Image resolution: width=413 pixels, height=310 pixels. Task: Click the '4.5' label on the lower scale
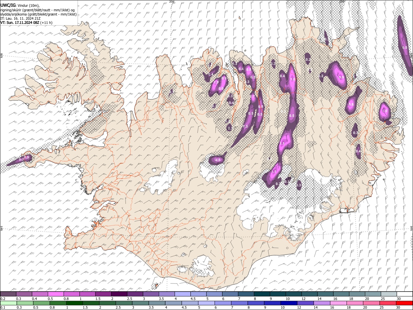pos(184,308)
